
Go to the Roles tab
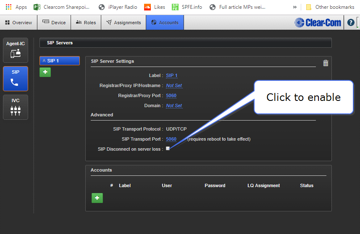pyautogui.click(x=86, y=23)
